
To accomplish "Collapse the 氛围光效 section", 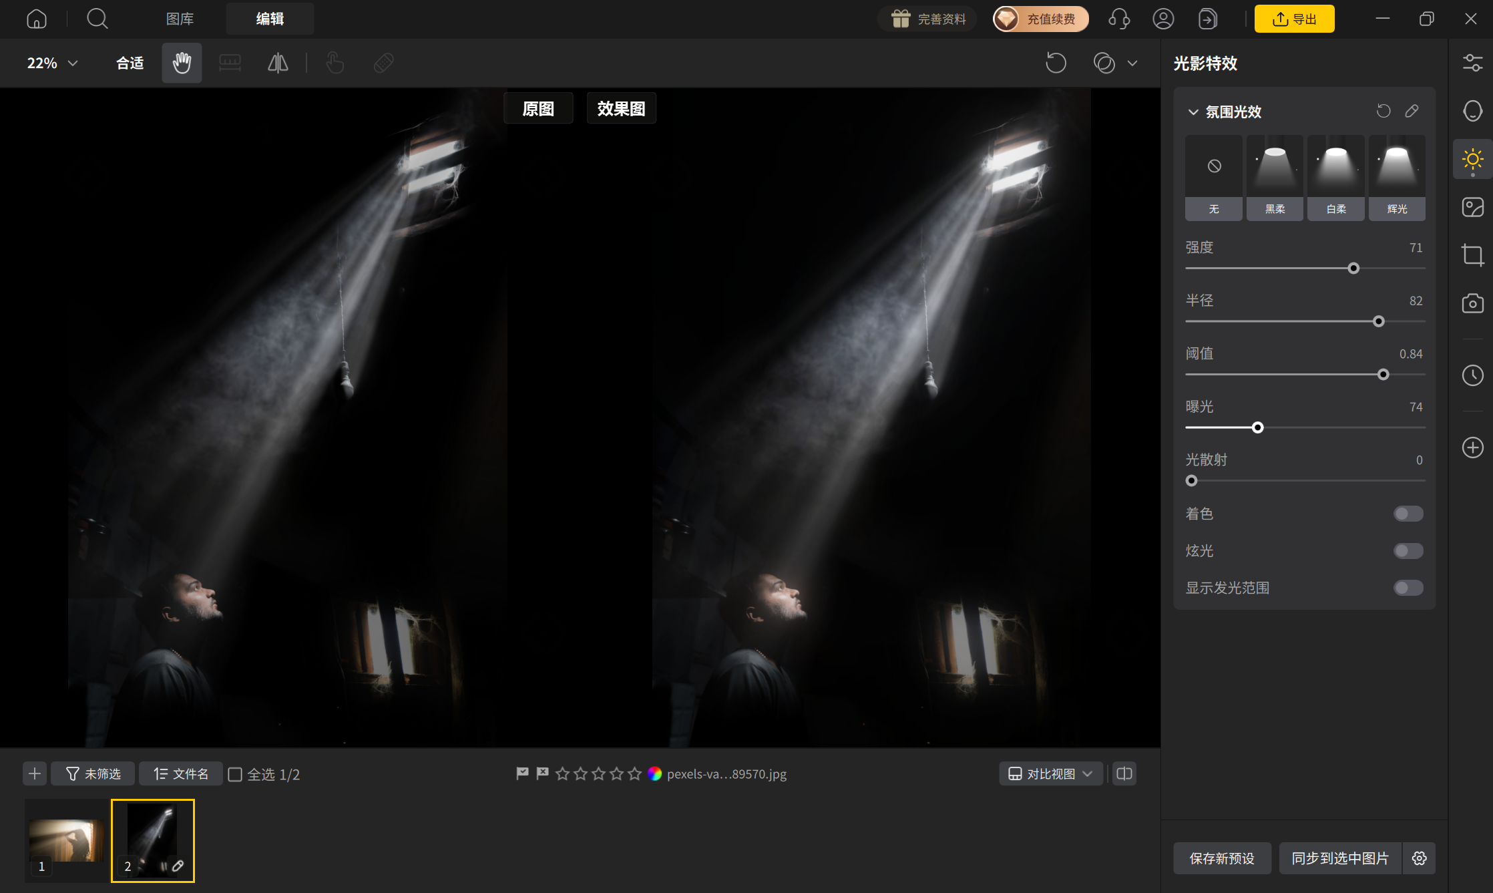I will (1193, 112).
